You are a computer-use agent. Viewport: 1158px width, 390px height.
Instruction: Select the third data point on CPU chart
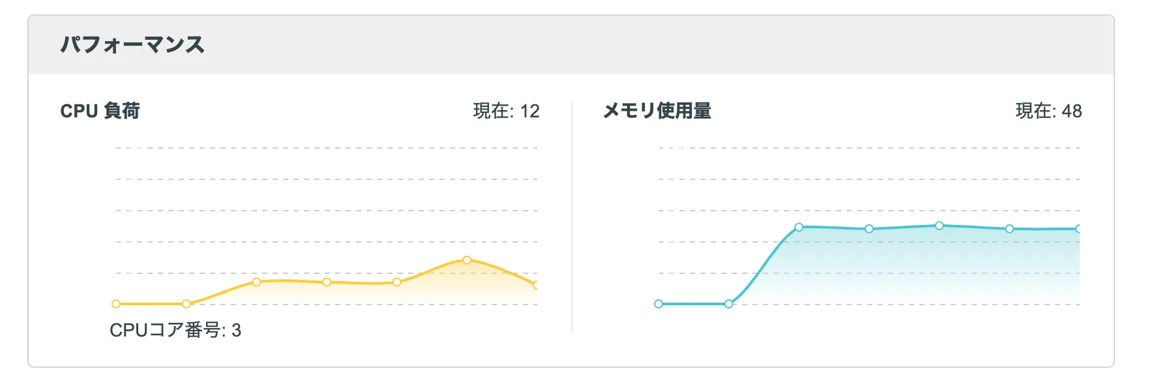256,282
